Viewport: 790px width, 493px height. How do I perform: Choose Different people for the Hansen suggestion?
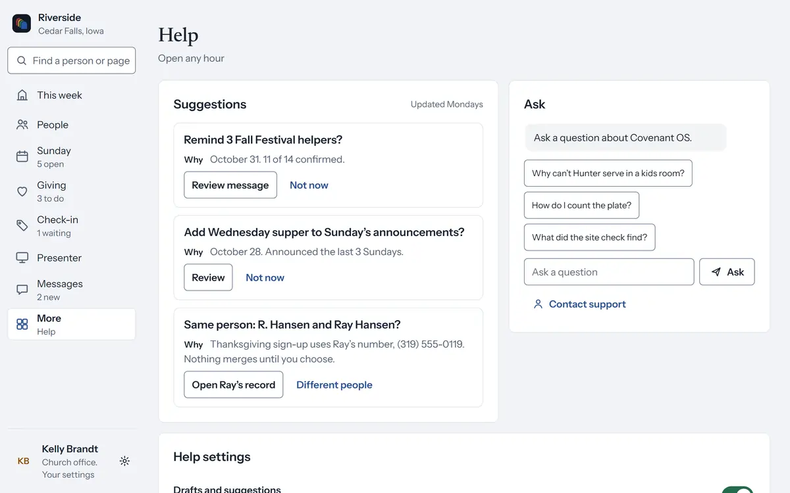334,385
